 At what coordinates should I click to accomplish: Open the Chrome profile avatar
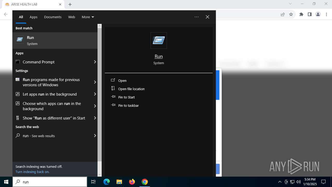click(x=318, y=14)
